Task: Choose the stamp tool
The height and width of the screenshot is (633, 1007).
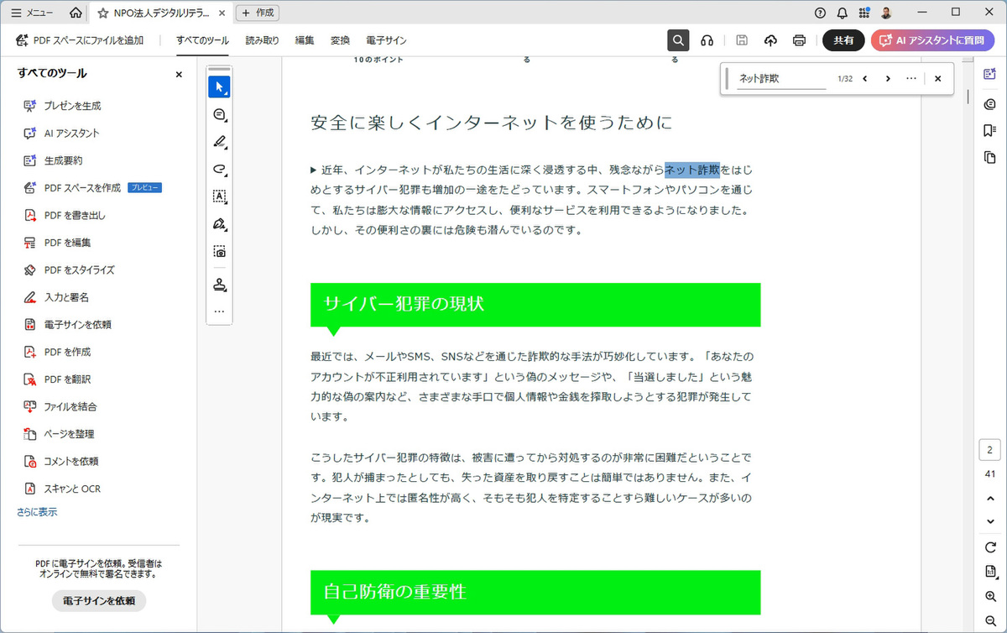Action: (x=219, y=285)
